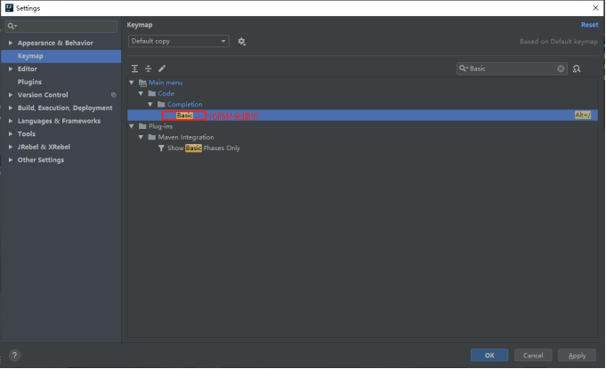Expand the JRebel & XRebel section
Viewport: 606px width, 369px height.
(11, 147)
